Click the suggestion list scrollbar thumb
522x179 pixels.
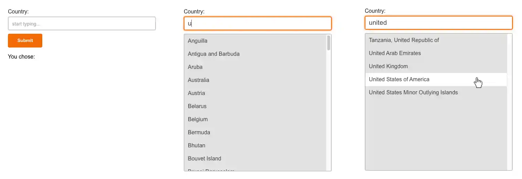[x=329, y=43]
